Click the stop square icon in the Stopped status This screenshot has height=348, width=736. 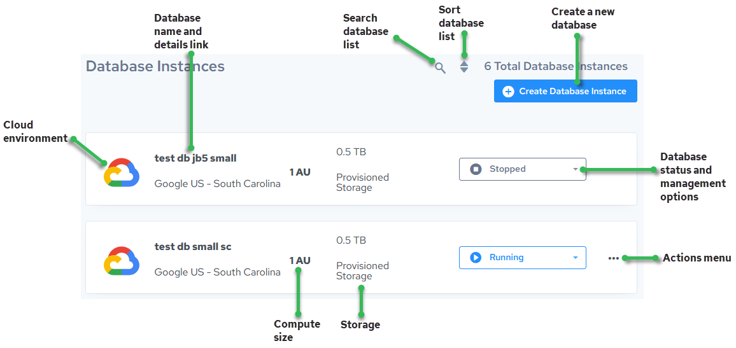[x=476, y=169]
